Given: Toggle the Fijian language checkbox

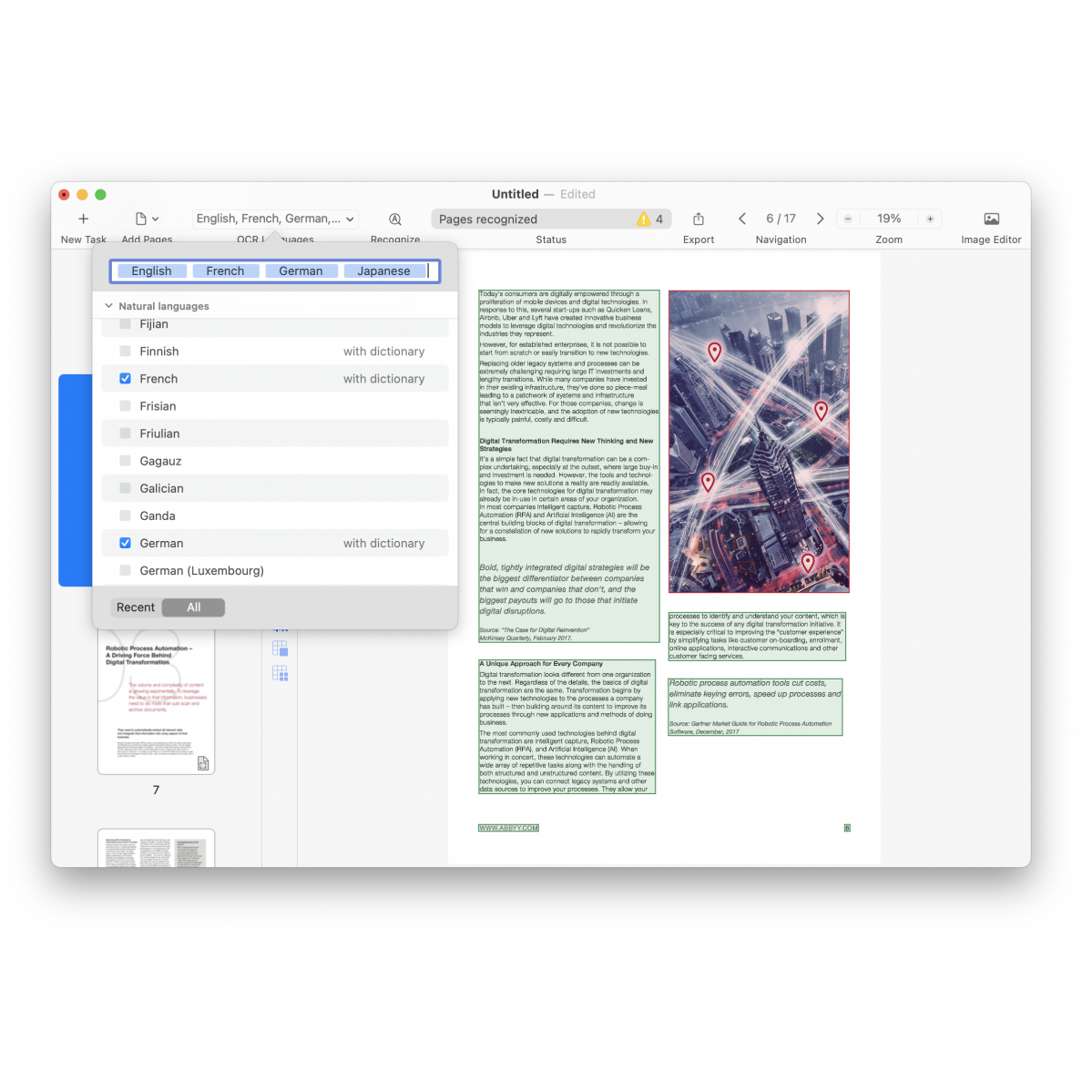Looking at the screenshot, I should tap(125, 323).
